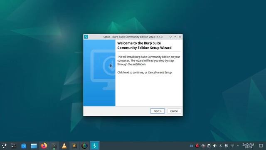
Task: Click the EN keyboard layout indicator
Action: tap(191, 146)
